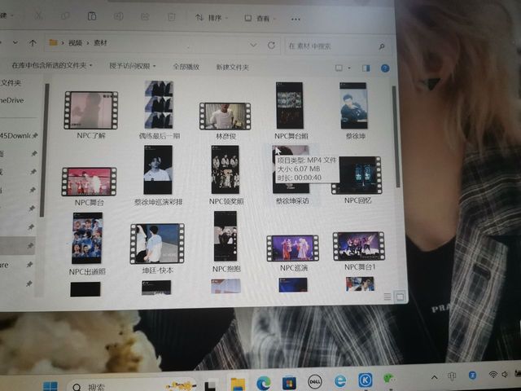The image size is (521, 391).
Task: Open the view layout options dropdown
Action: pos(343,68)
